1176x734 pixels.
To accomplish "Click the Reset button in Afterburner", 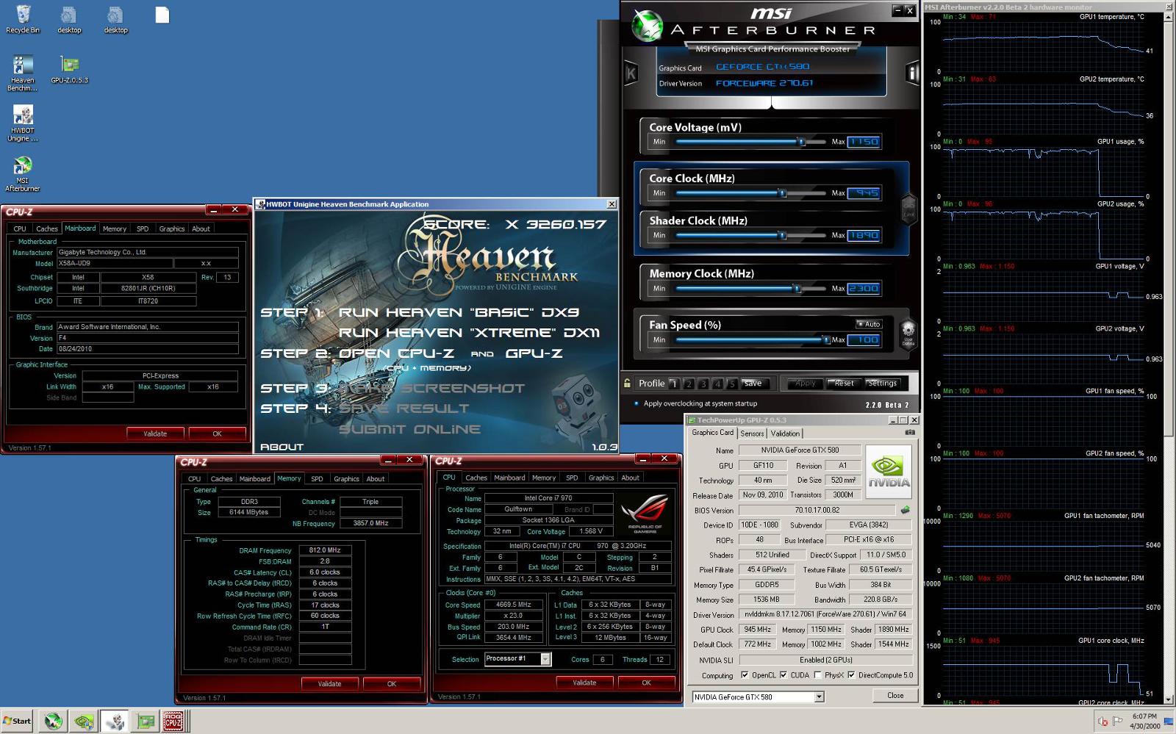I will 844,384.
